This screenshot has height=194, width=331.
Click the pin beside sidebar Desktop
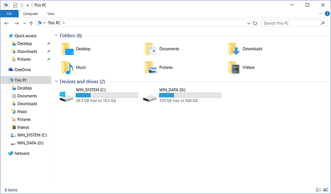click(x=49, y=44)
